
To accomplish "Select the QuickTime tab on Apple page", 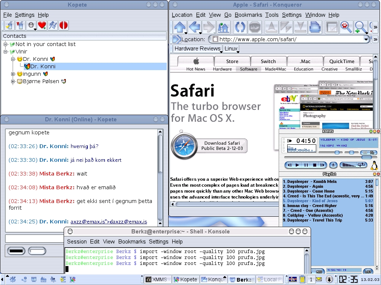I will click(x=342, y=61).
